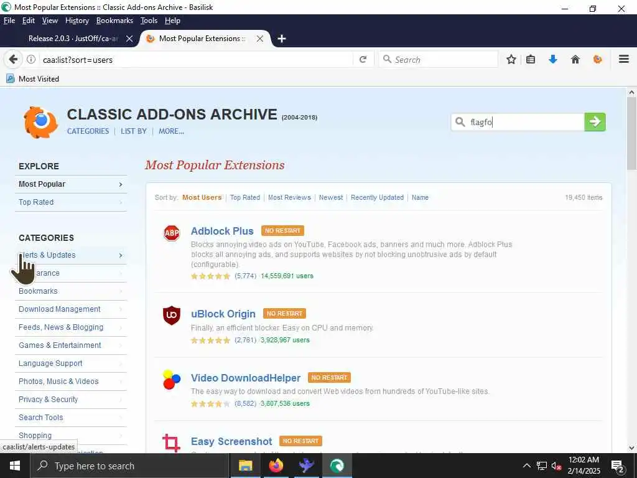Open the MORE... header dropdown

(172, 131)
